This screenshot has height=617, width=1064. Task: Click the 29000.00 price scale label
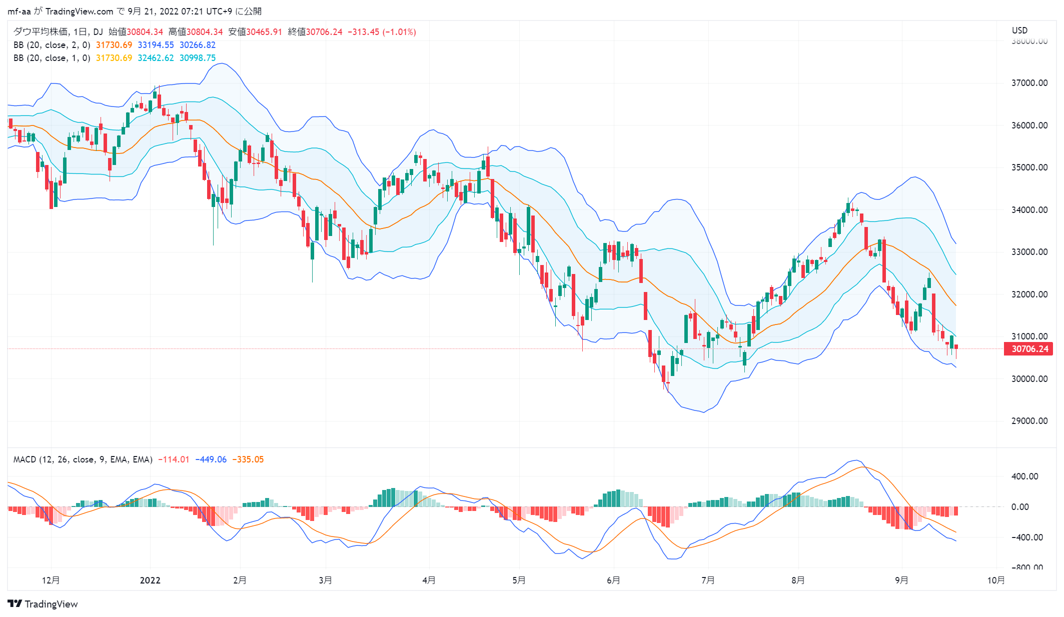click(x=1029, y=420)
